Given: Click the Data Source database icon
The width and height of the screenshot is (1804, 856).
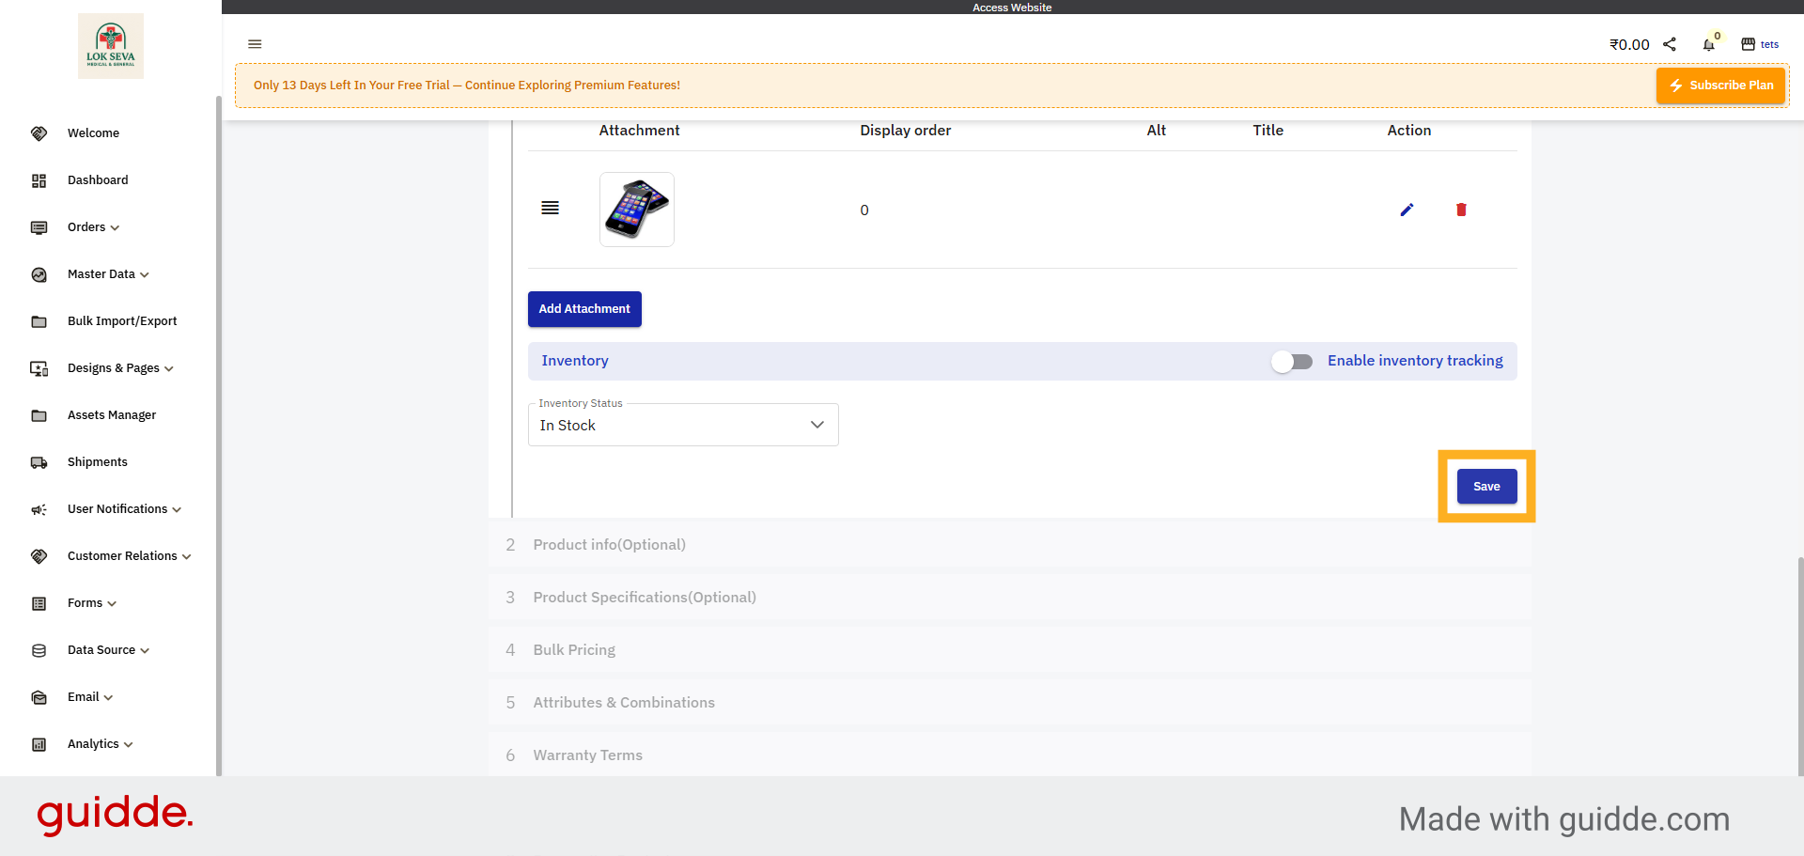Looking at the screenshot, I should (x=39, y=650).
